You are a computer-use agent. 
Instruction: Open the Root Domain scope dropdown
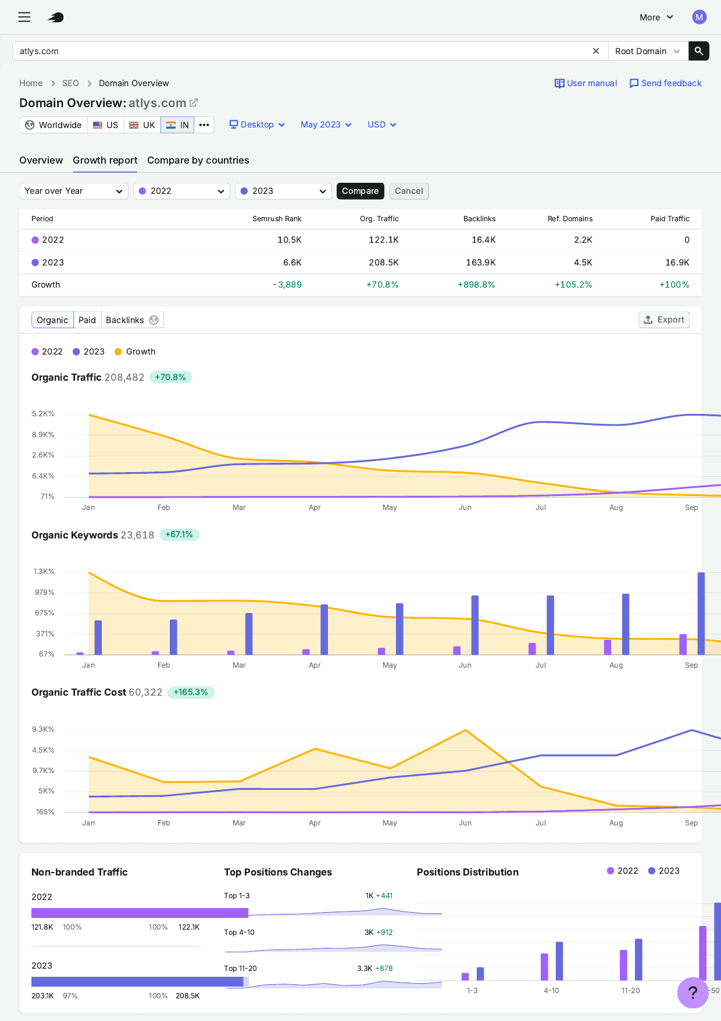point(648,51)
